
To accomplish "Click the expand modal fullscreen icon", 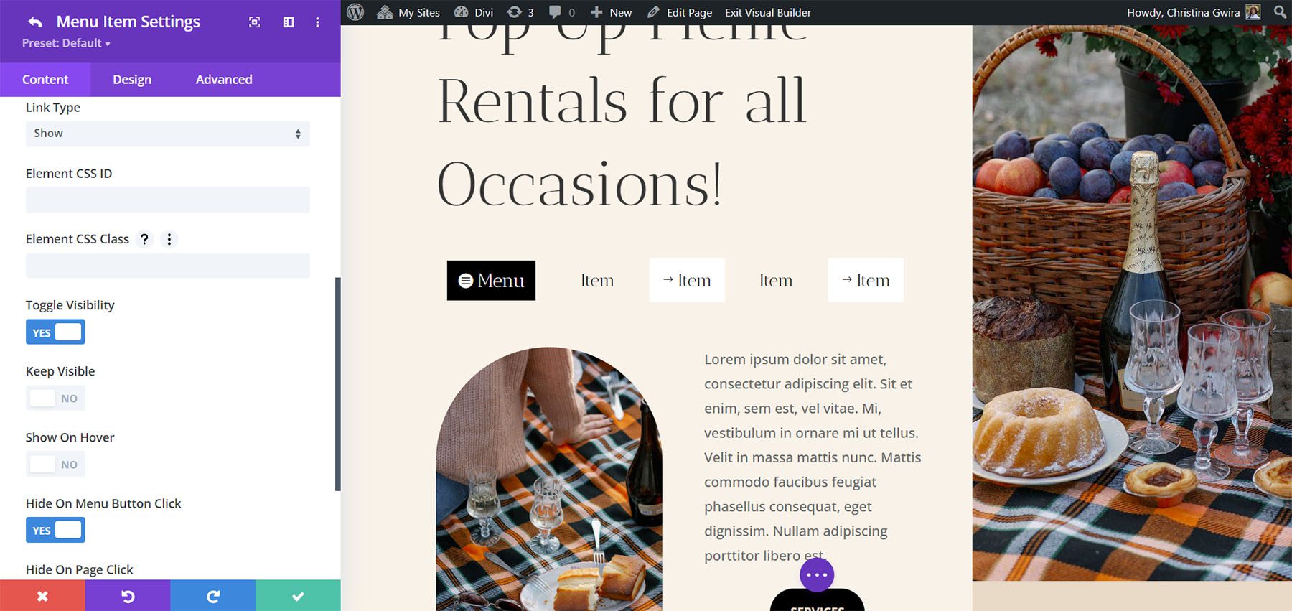I will pyautogui.click(x=254, y=22).
